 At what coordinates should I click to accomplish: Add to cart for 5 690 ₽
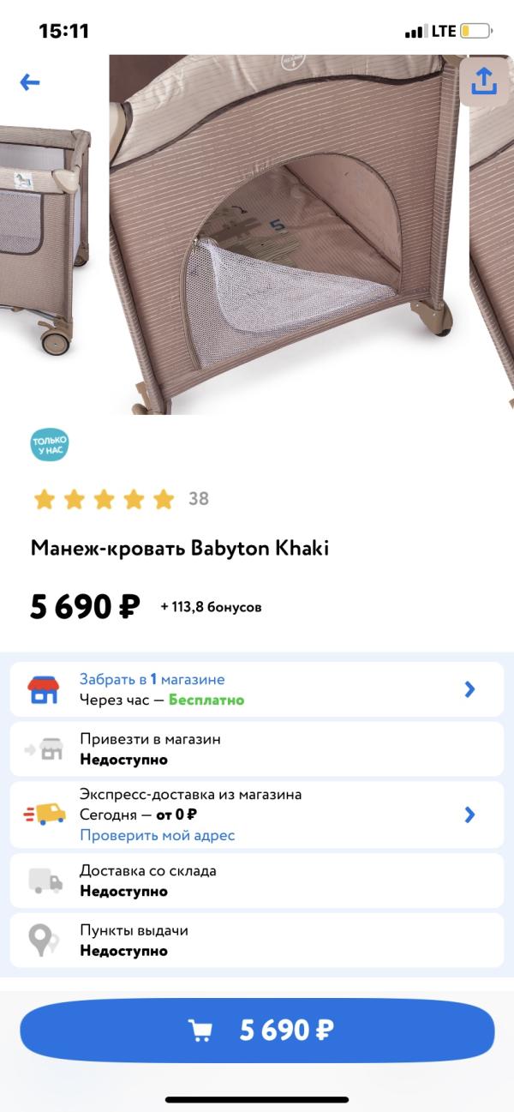click(x=257, y=1031)
